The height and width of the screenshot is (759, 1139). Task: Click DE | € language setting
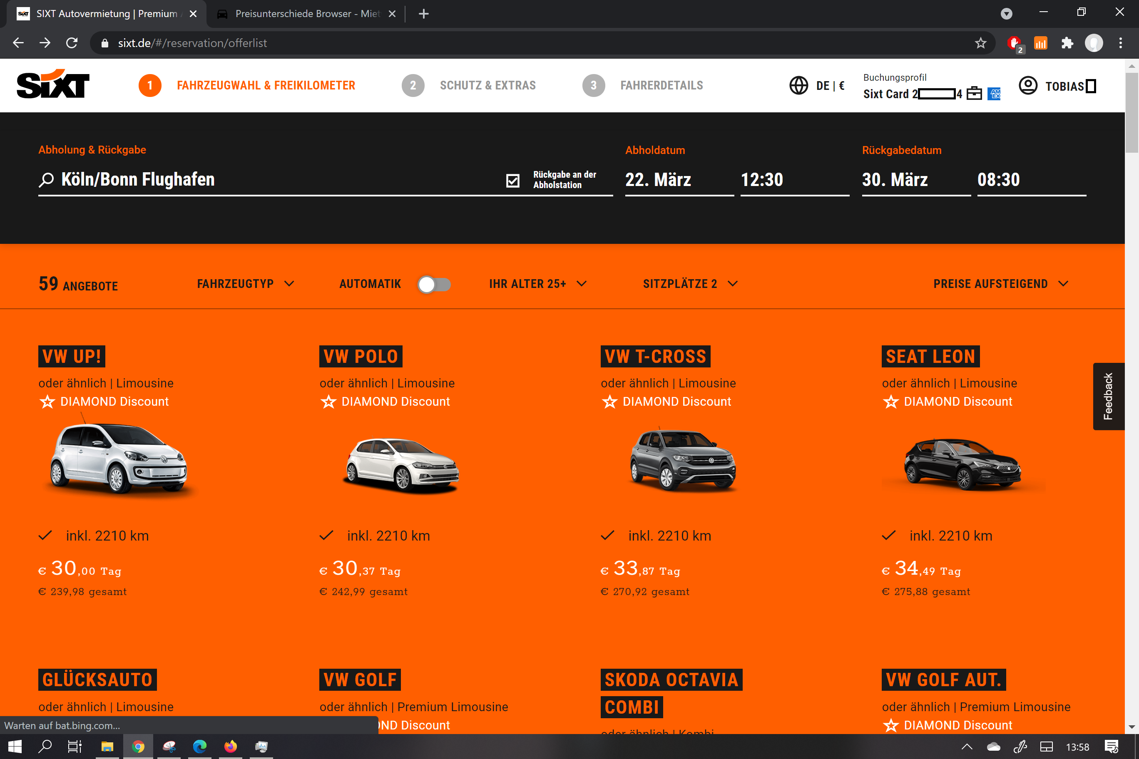(830, 86)
